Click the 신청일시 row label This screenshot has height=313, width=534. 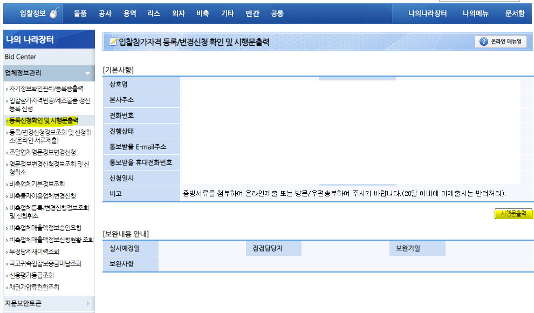[121, 178]
